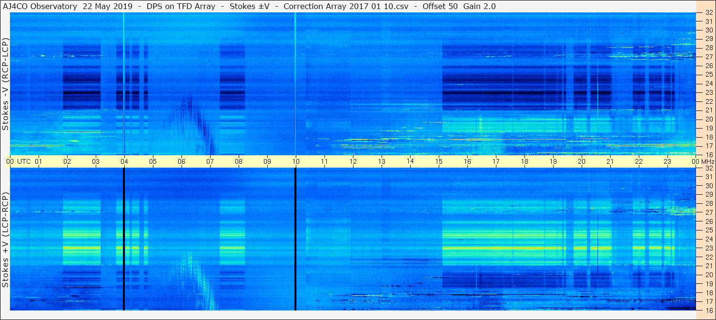Click the 16 MHz label in lower frequency scale
The width and height of the screenshot is (716, 320).
(x=708, y=310)
